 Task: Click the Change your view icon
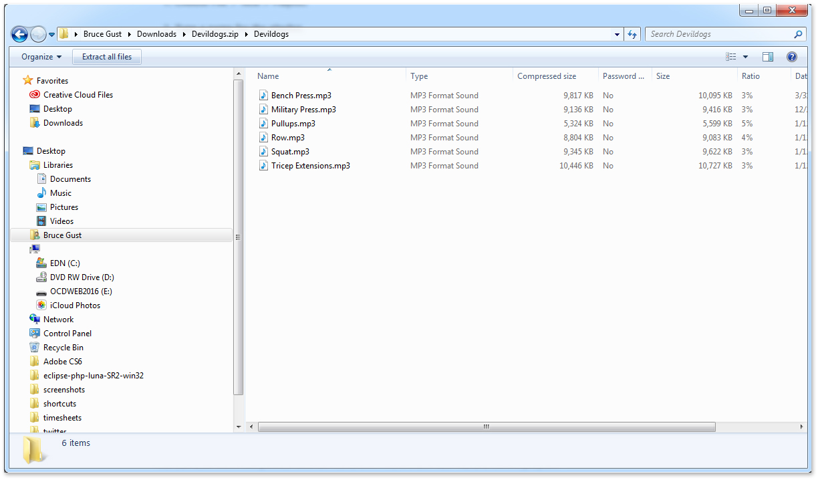731,57
